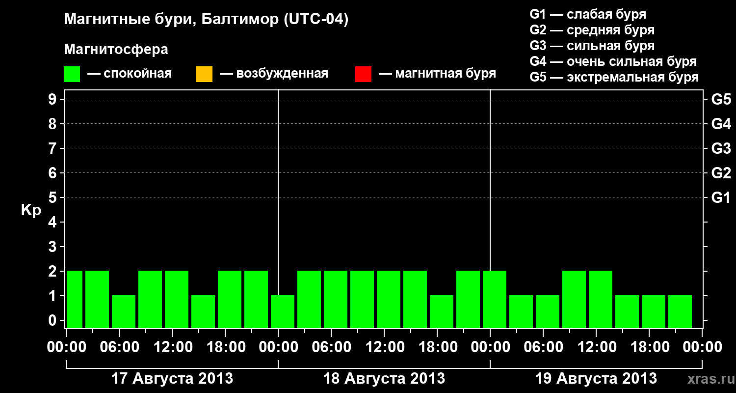Click the '06:00' tick label for 19 August
The image size is (736, 393).
[543, 347]
